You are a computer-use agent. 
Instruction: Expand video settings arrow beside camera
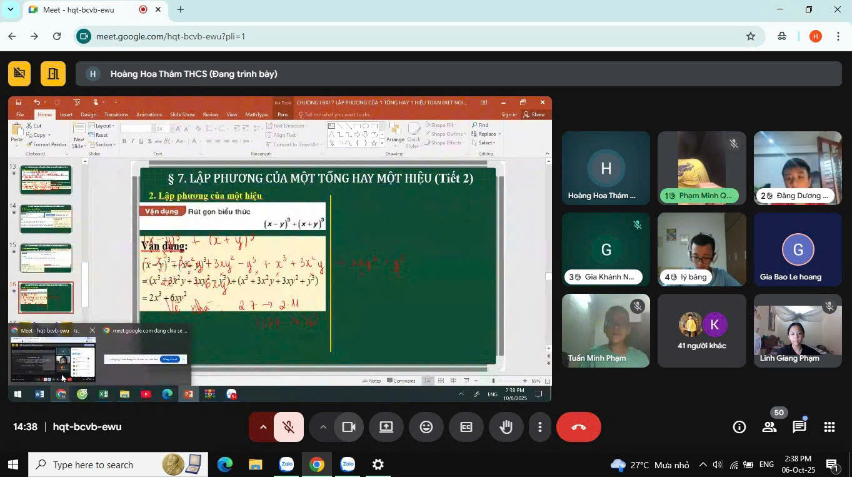tap(323, 427)
